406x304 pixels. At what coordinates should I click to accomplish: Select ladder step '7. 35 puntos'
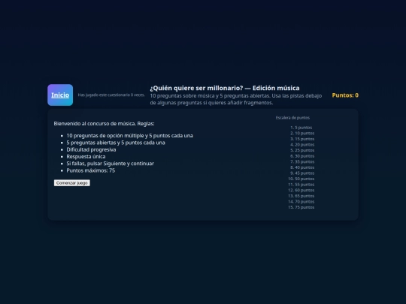pos(302,161)
